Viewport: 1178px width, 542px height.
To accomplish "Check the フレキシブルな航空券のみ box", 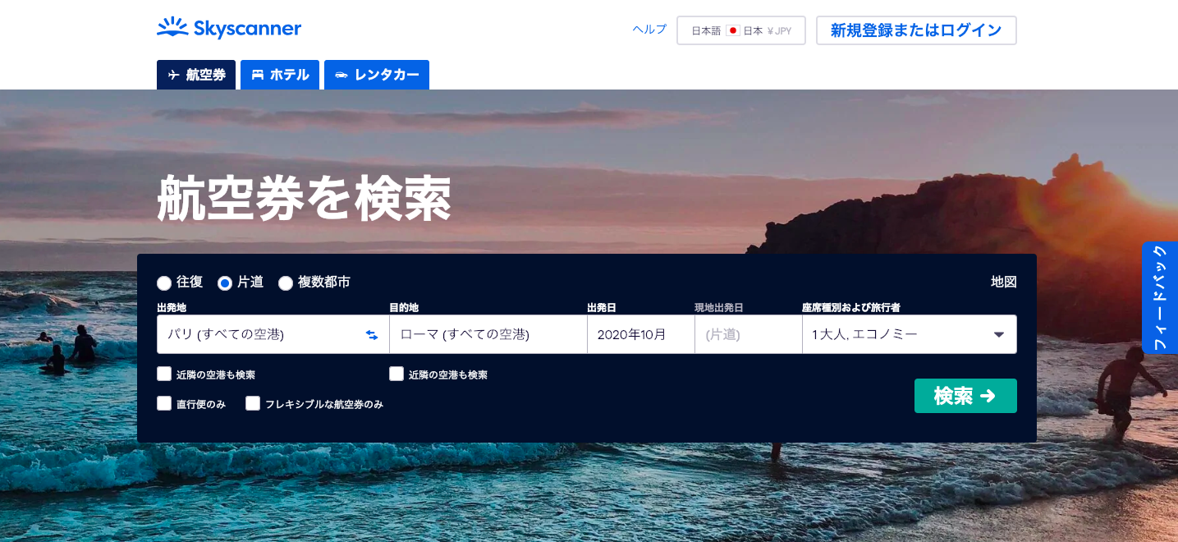I will (253, 403).
